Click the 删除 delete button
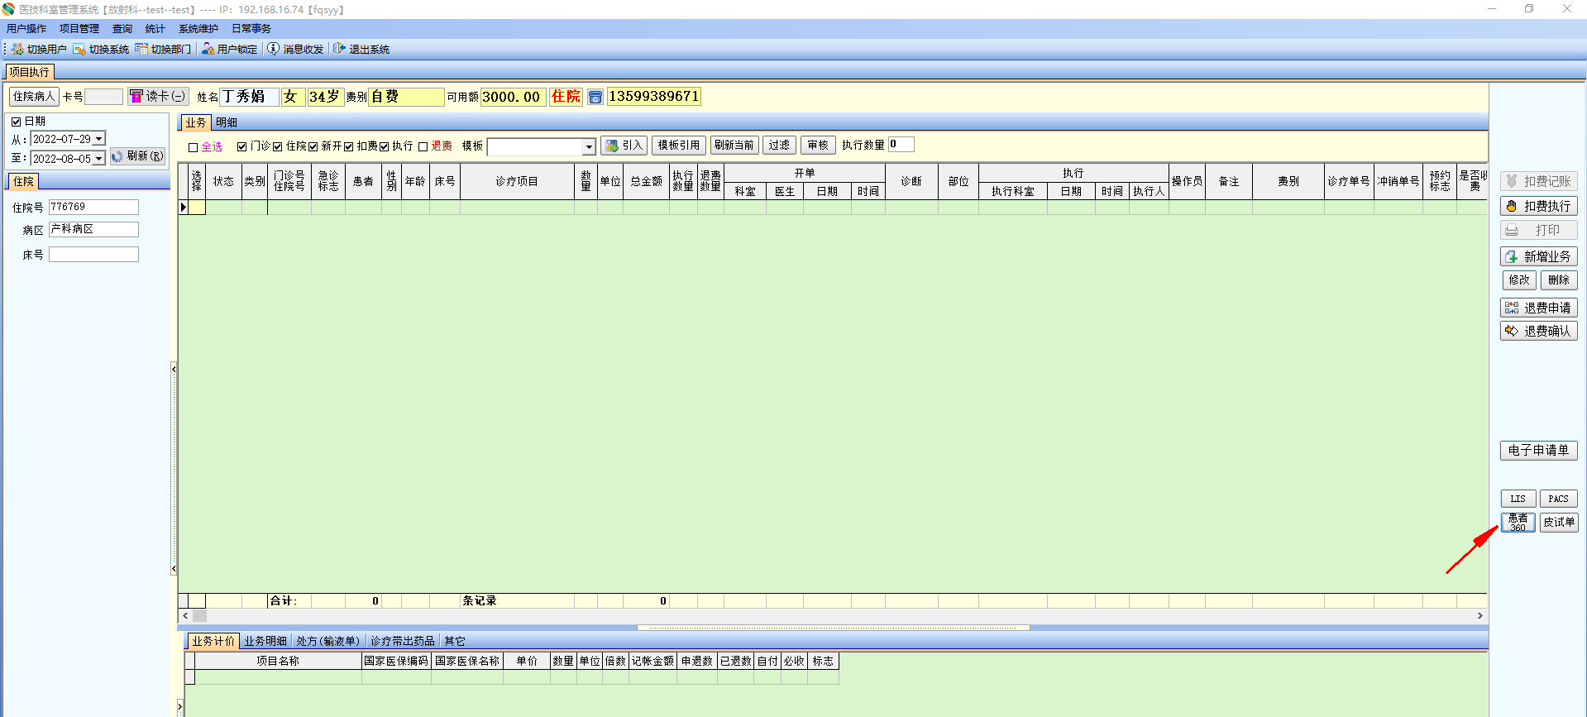 [x=1559, y=280]
